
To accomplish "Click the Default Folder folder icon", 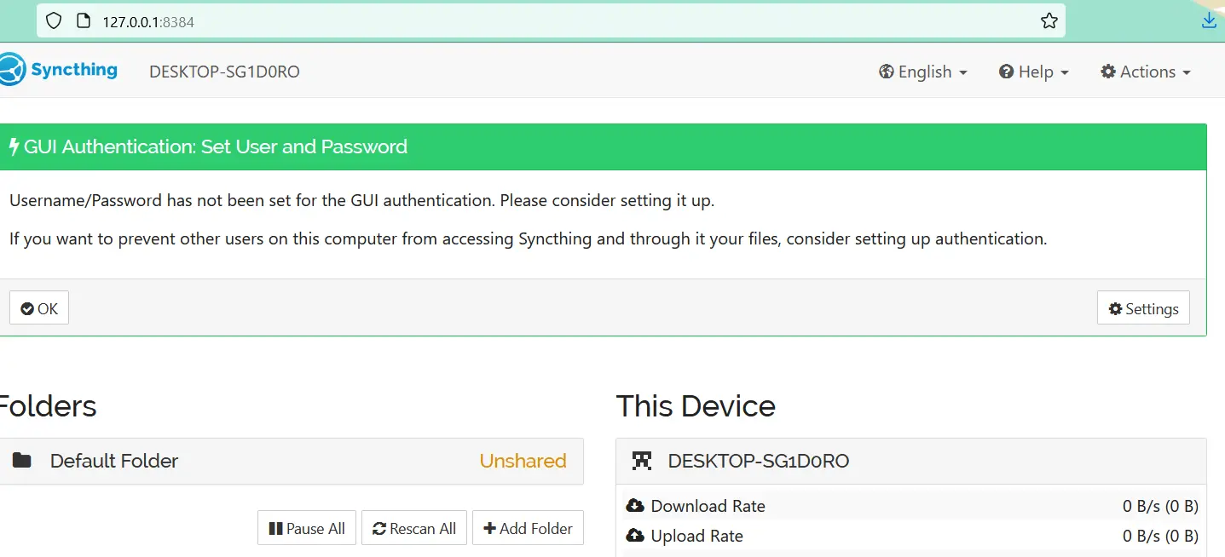I will coord(22,461).
